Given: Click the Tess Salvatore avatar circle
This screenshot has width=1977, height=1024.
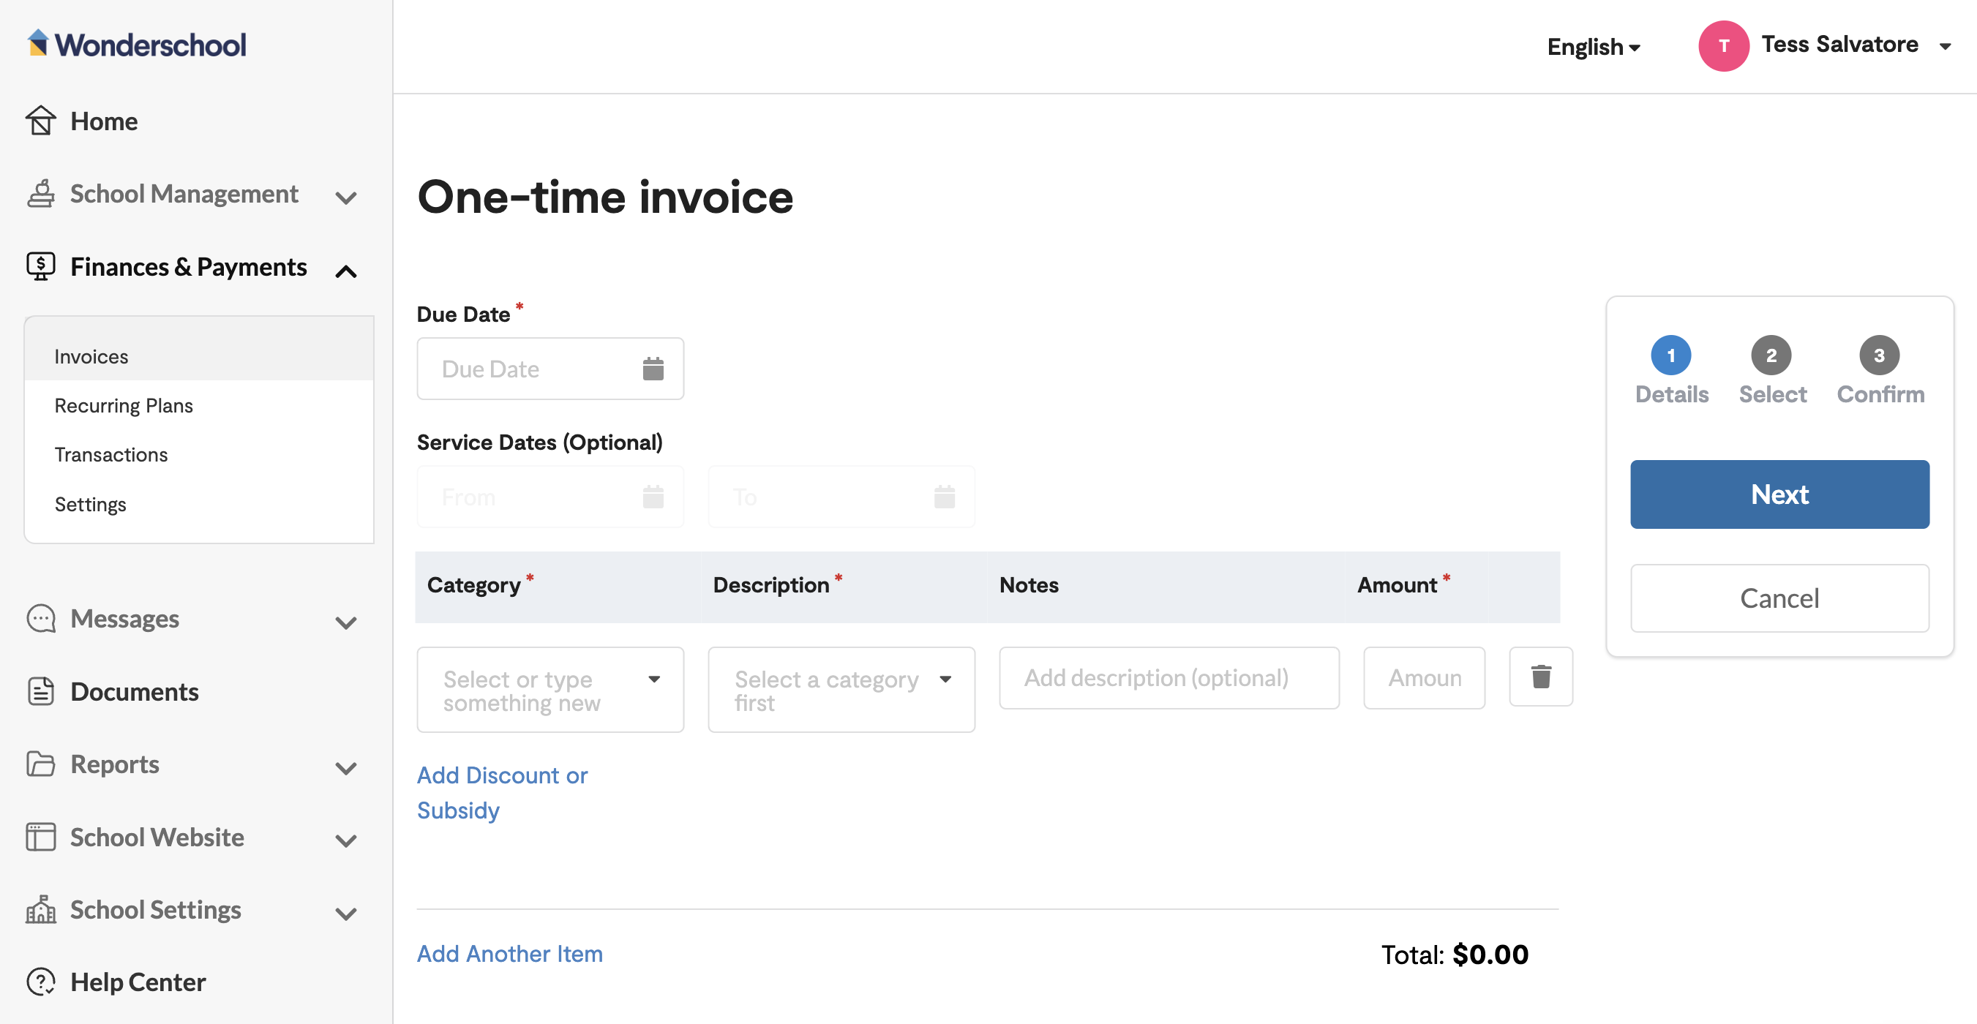Looking at the screenshot, I should click(1724, 46).
